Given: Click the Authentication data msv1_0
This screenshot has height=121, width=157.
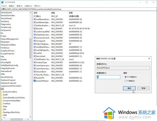Looking at the screenshot, I should (72, 25).
